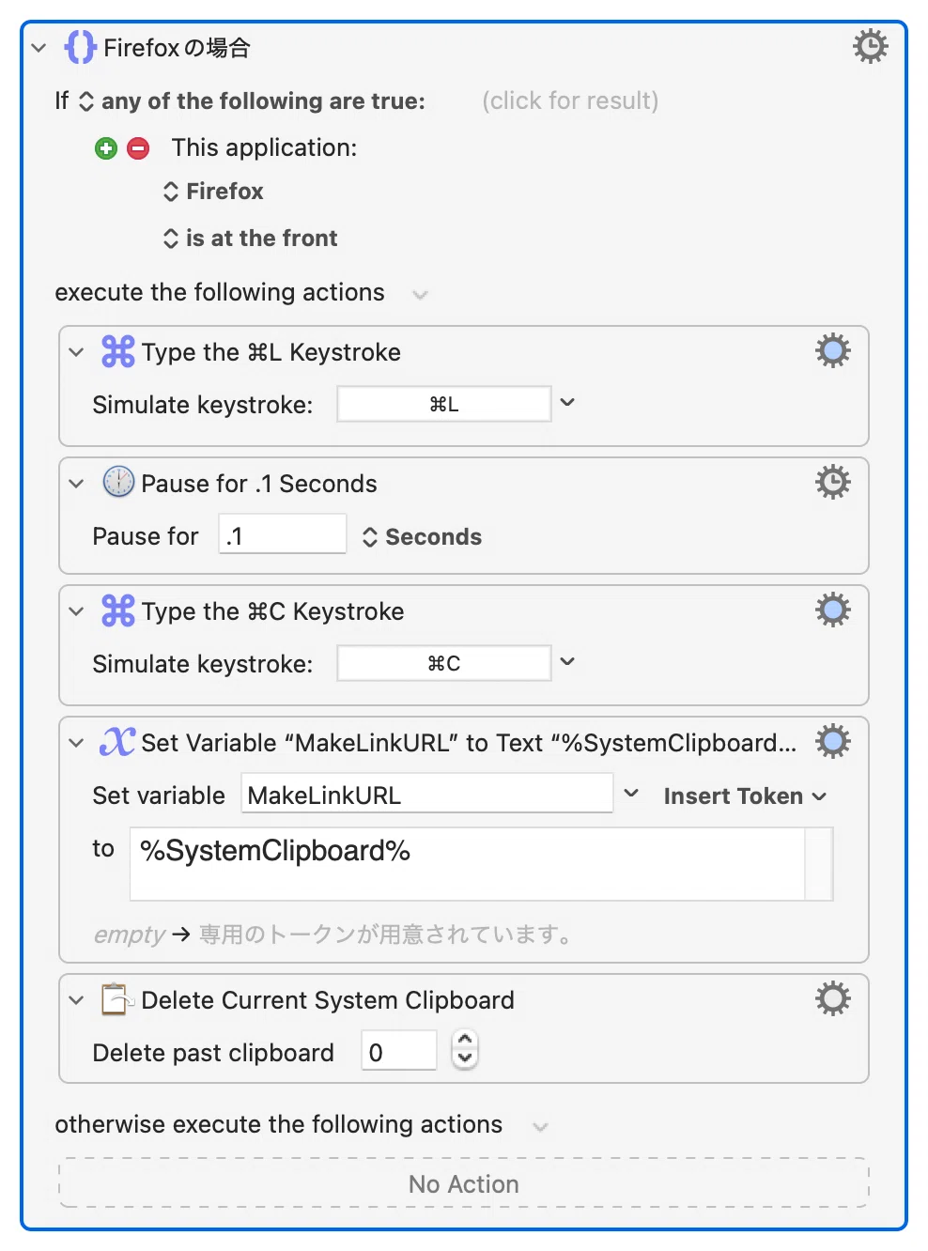Click the command icon of Type ⌘C Keystroke
The image size is (928, 1251).
pyautogui.click(x=118, y=610)
